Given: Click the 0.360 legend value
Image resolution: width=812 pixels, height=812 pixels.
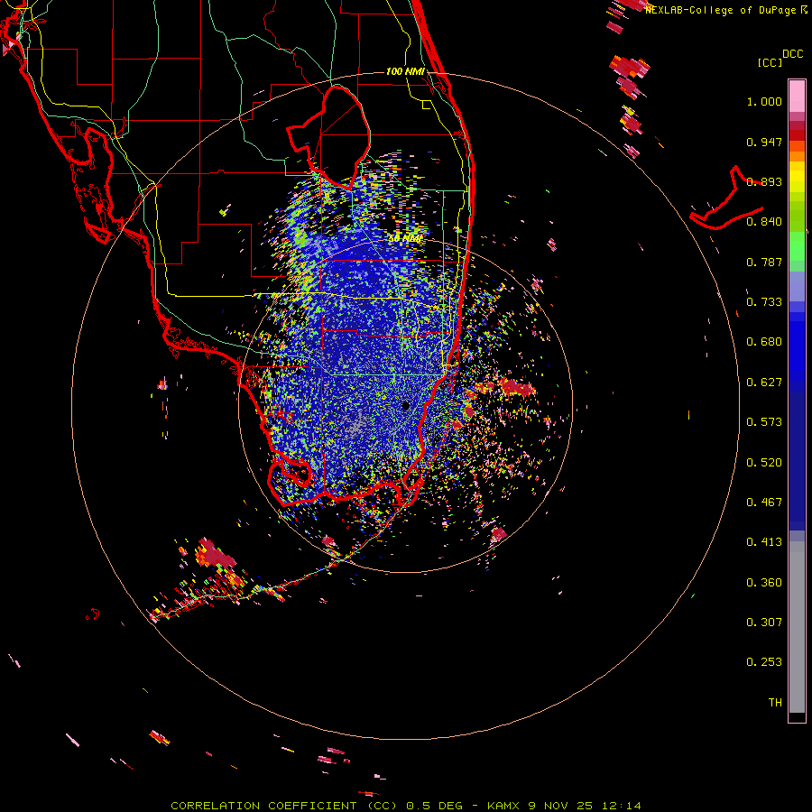Looking at the screenshot, I should tap(764, 583).
